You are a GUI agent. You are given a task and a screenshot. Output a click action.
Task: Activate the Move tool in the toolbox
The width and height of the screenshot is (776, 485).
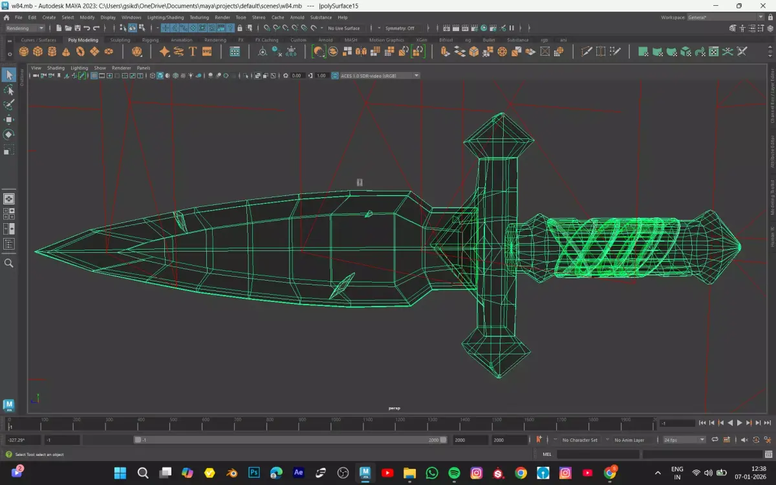(9, 120)
